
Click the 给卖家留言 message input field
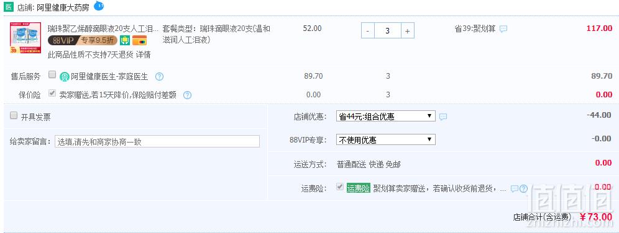[x=157, y=141]
